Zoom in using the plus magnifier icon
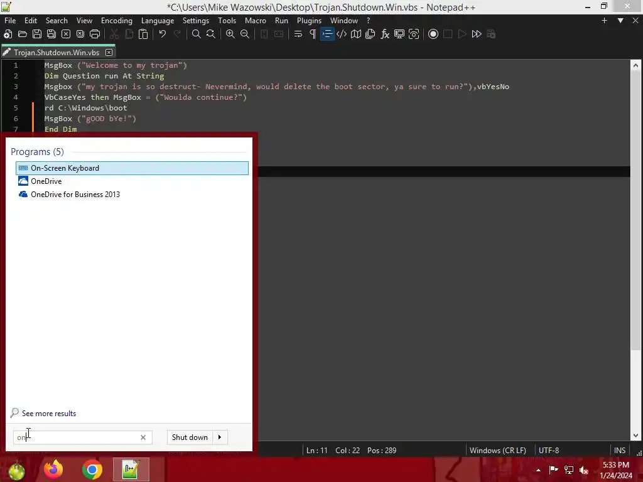 [x=230, y=34]
